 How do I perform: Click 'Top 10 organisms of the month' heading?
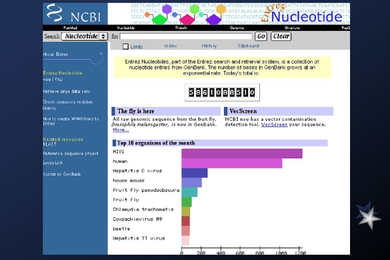click(x=156, y=143)
